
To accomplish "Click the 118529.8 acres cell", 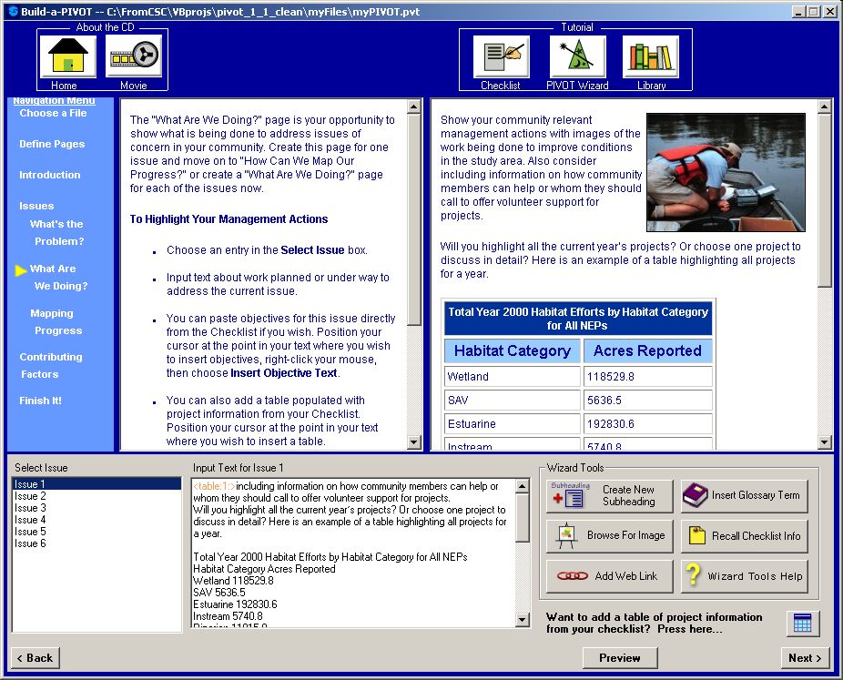I will point(648,376).
